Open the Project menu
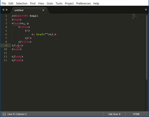Viewport: 149px width, 117px height. (69, 4)
